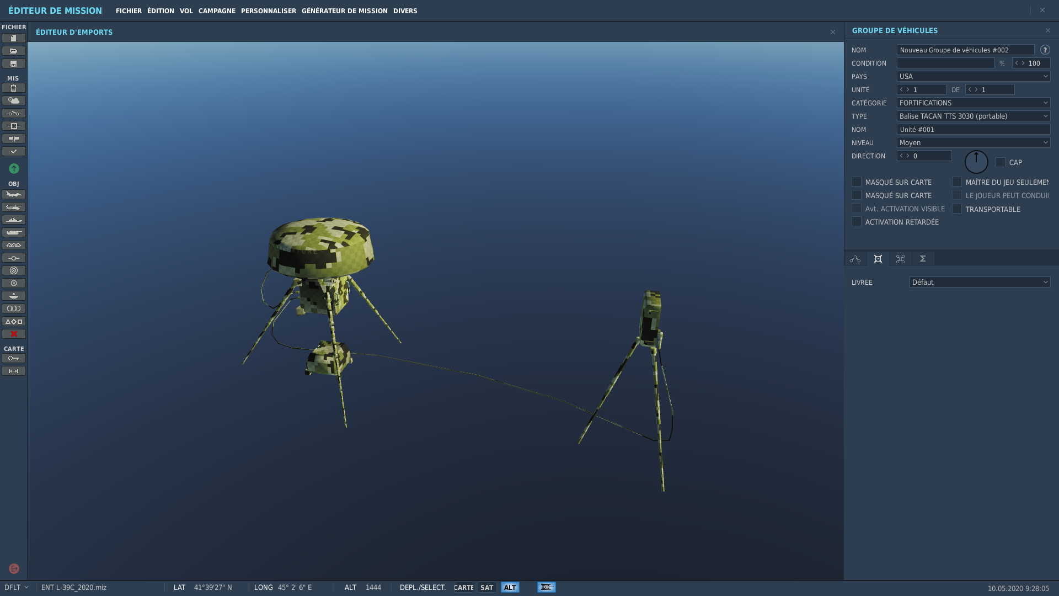Enable MAÎTRE DU JEU SEULEMENT checkbox
The height and width of the screenshot is (596, 1059).
click(957, 182)
